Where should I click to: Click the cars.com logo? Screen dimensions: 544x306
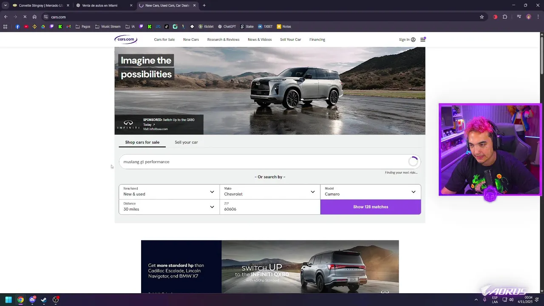click(126, 40)
